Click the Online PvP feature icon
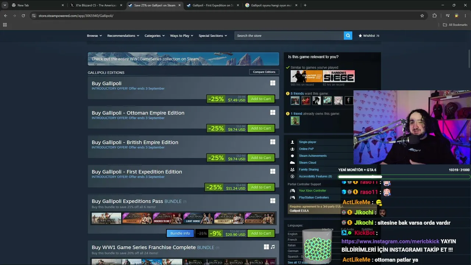Viewport: 471px width, 265px height. point(292,149)
